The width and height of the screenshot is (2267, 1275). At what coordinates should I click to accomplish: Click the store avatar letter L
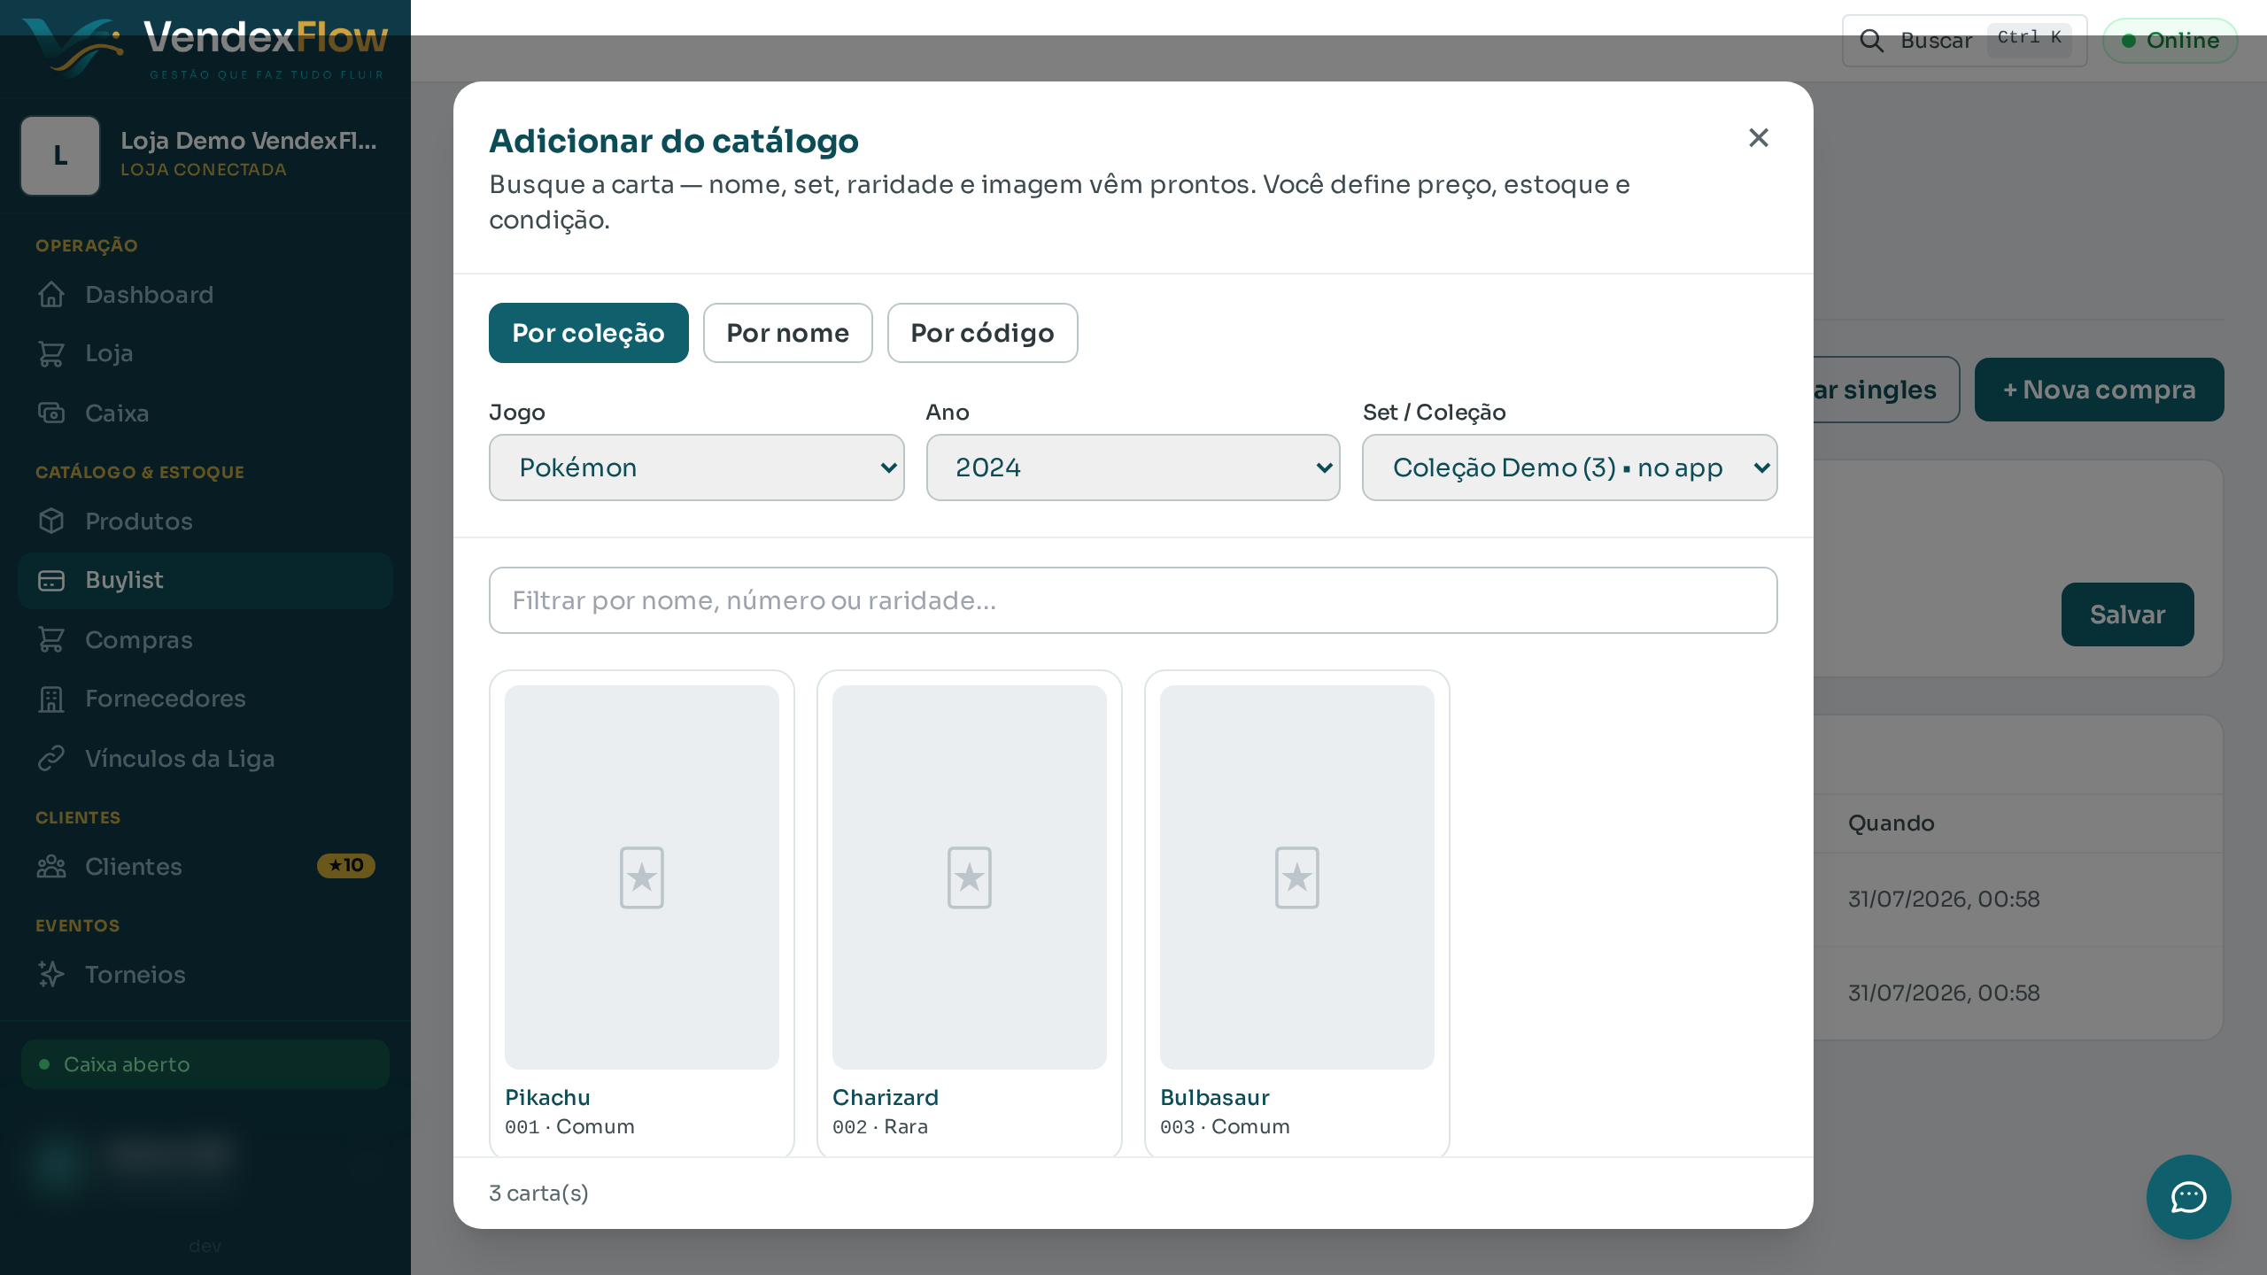pyautogui.click(x=60, y=156)
